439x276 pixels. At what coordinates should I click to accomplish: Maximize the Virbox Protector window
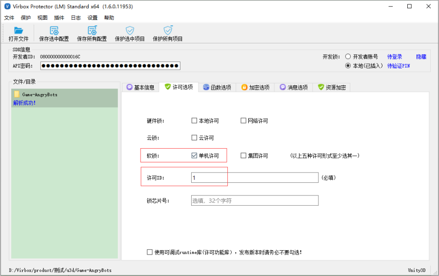click(x=409, y=6)
